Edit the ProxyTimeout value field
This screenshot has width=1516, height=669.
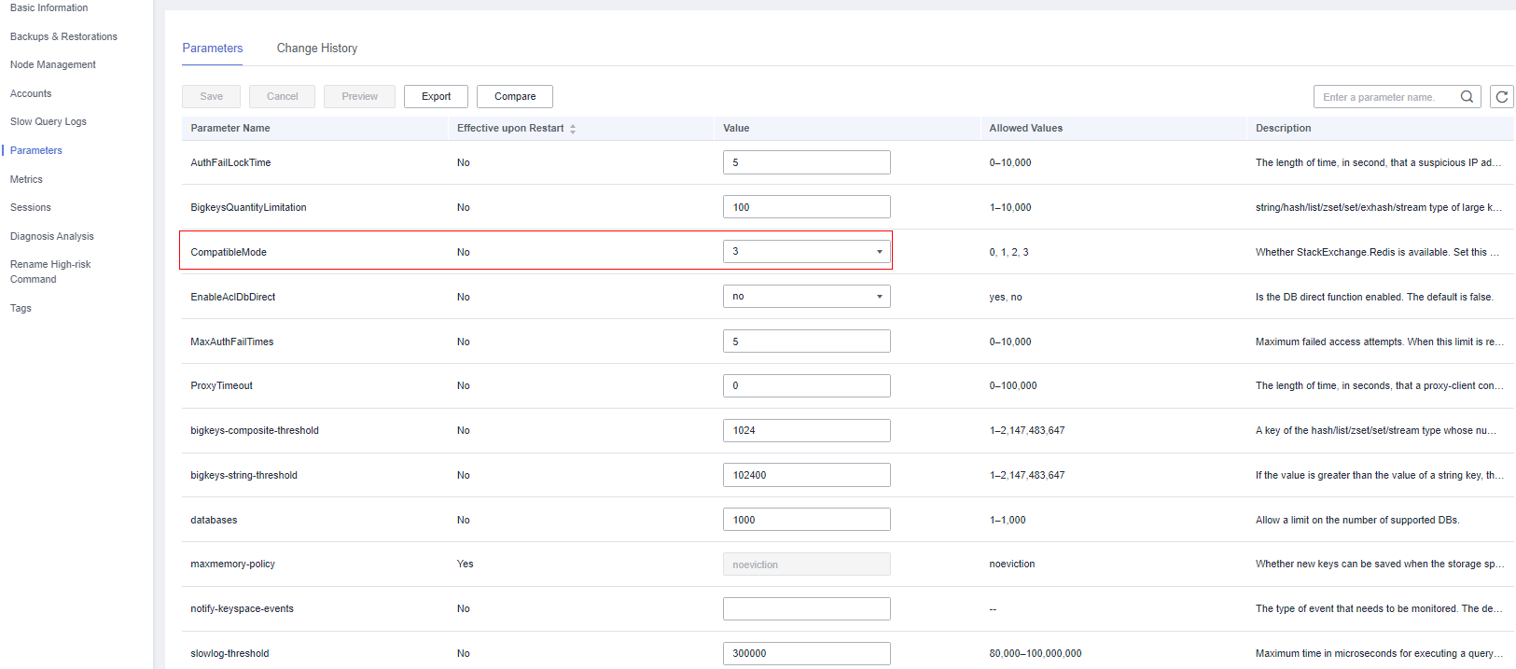click(806, 386)
